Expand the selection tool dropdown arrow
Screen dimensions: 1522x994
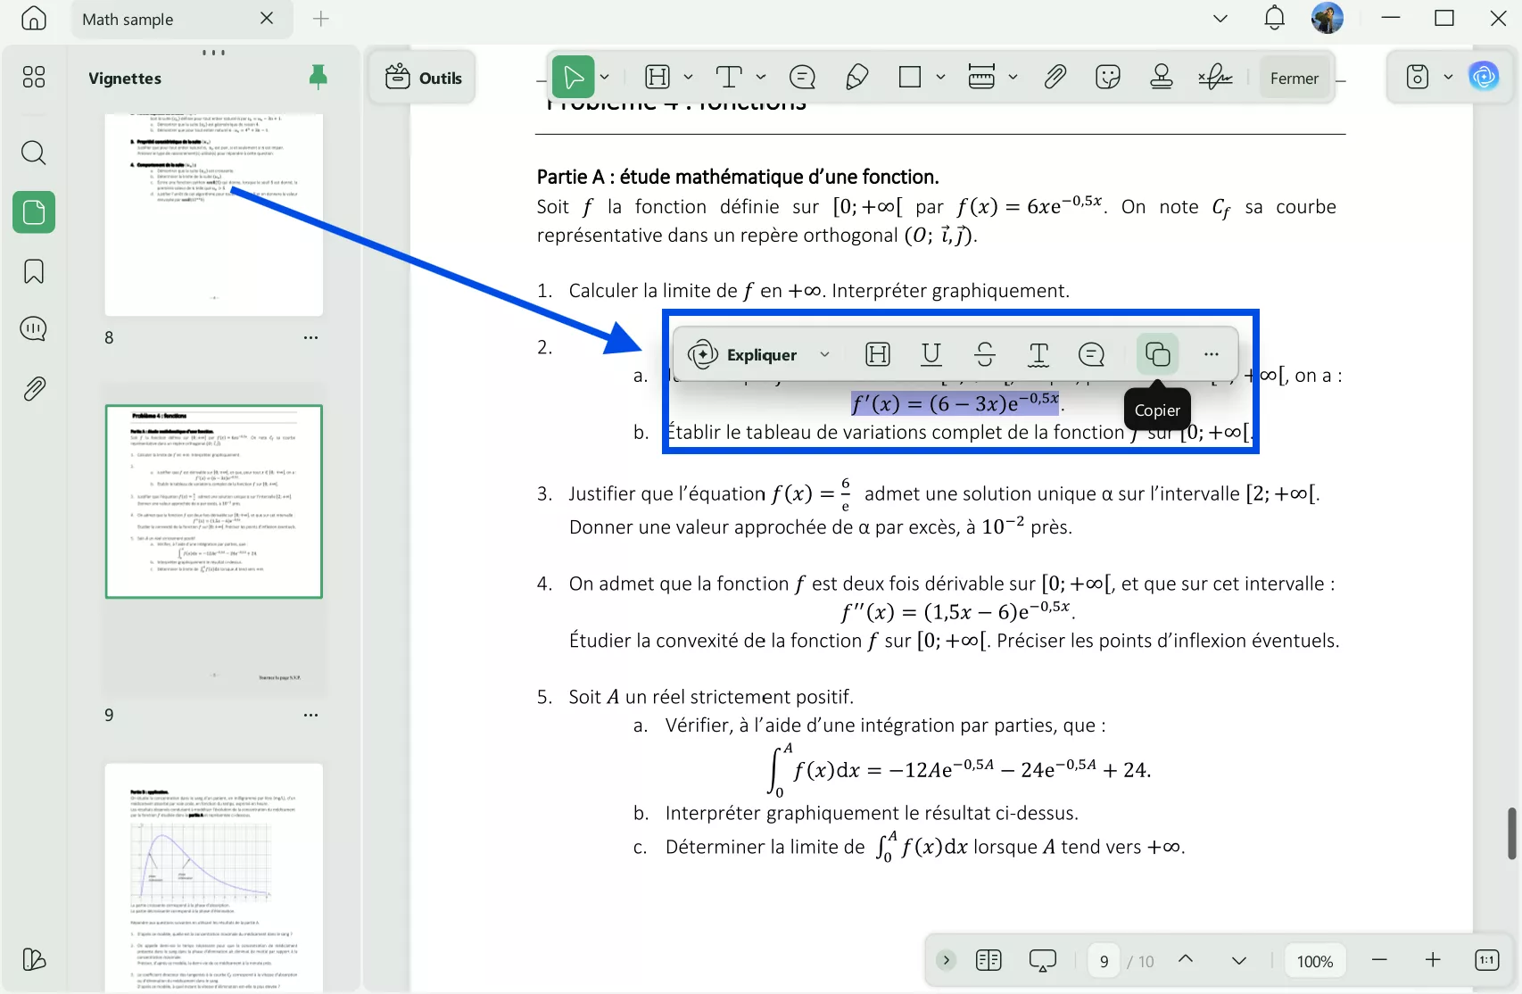pos(605,78)
